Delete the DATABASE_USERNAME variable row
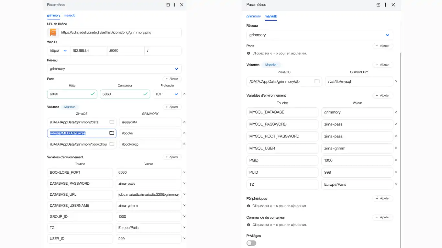This screenshot has width=442, height=248. tap(184, 205)
